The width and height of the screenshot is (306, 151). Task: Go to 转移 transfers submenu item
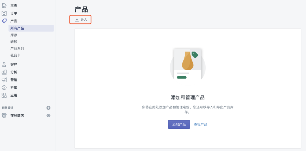coord(14,42)
